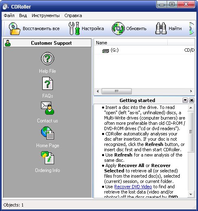Click the Customer Support person icon
198x211 pixels.
coord(8,43)
